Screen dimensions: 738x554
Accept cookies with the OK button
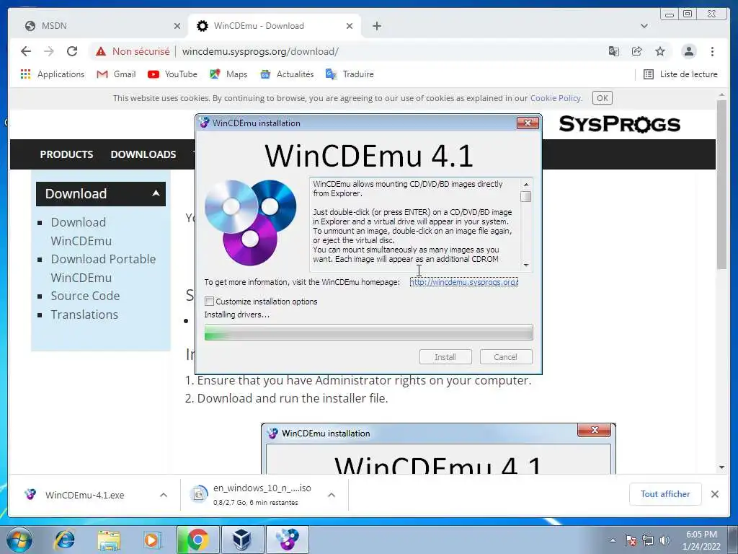[x=602, y=98]
